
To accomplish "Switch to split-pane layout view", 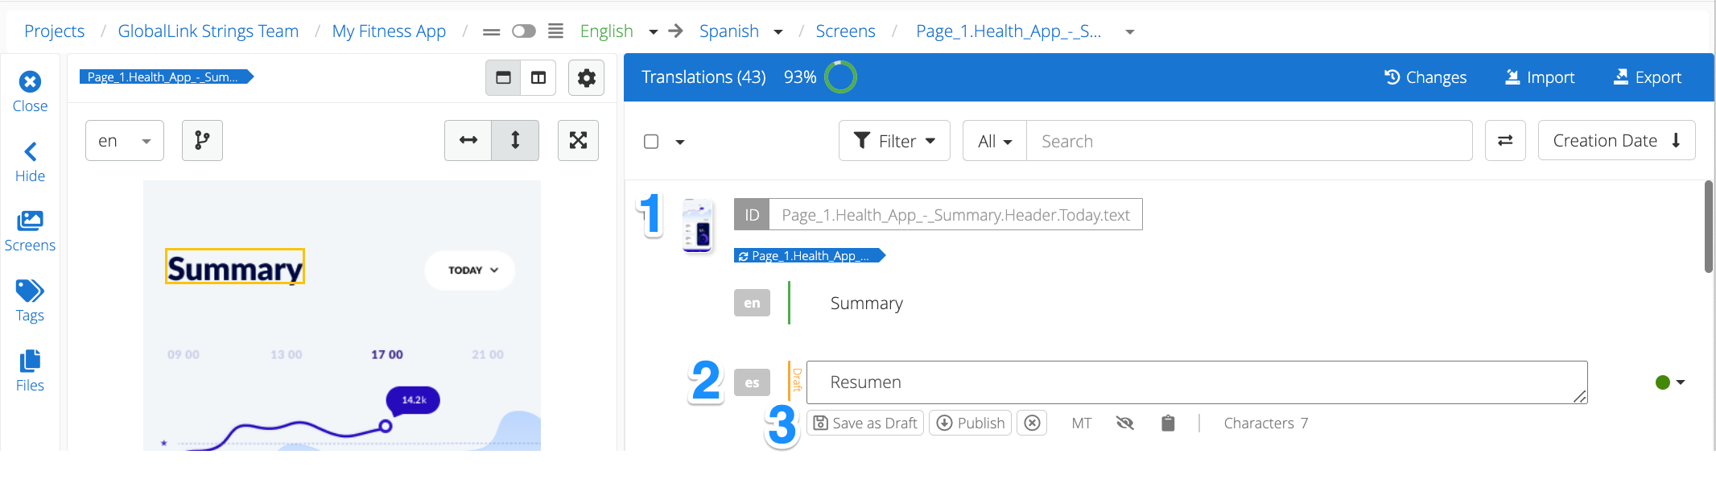I will tap(538, 78).
